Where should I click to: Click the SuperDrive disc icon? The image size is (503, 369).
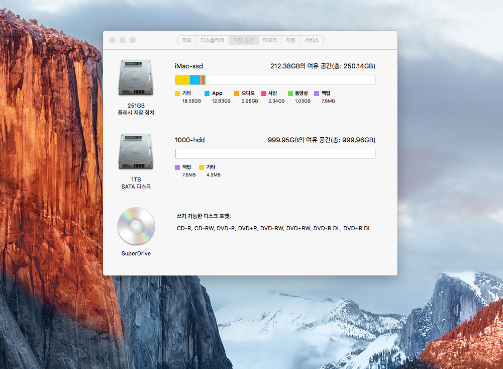pyautogui.click(x=136, y=226)
